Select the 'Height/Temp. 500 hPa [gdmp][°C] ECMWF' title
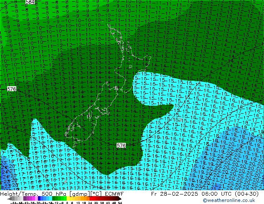Image resolution: width=264 pixels, height=204 pixels. pos(62,194)
